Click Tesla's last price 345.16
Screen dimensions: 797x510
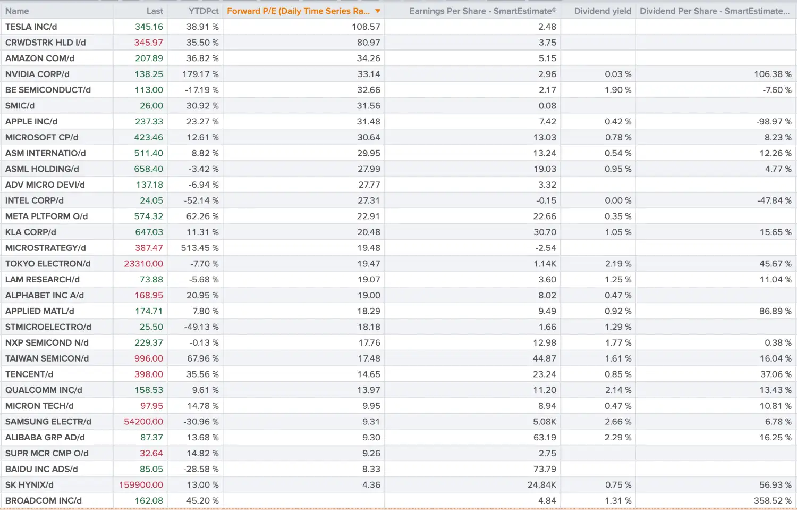(x=149, y=27)
